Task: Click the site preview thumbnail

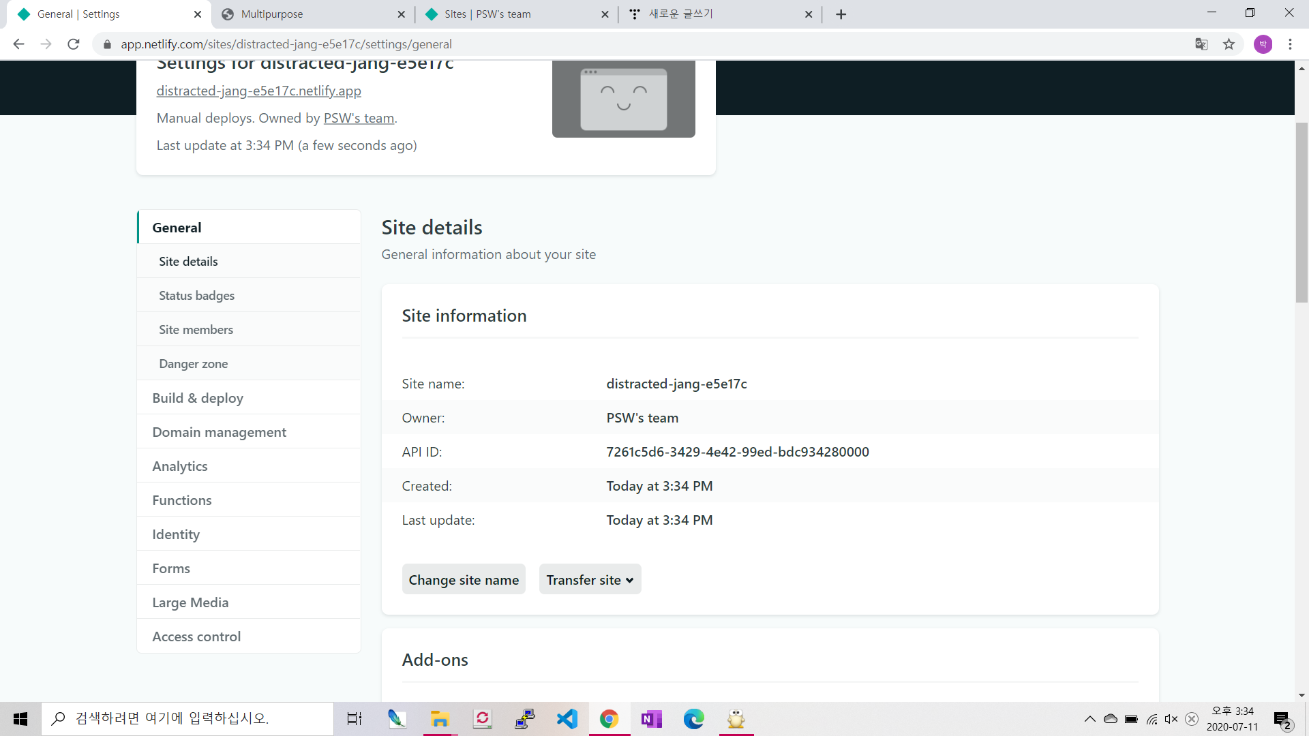Action: click(623, 99)
